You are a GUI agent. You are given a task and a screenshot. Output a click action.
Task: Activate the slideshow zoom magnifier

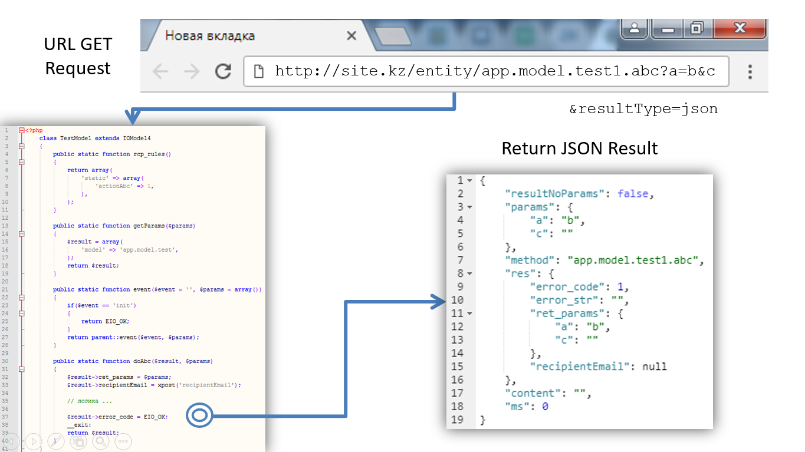coord(101,440)
